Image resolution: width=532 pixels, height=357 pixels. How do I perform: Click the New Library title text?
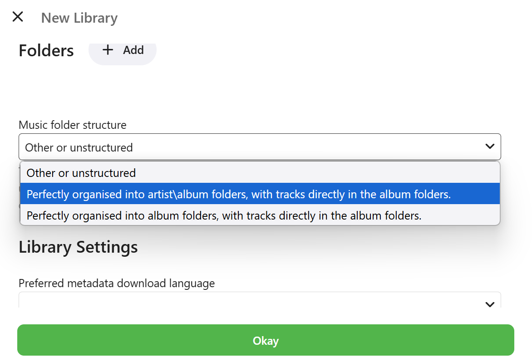[x=79, y=18]
